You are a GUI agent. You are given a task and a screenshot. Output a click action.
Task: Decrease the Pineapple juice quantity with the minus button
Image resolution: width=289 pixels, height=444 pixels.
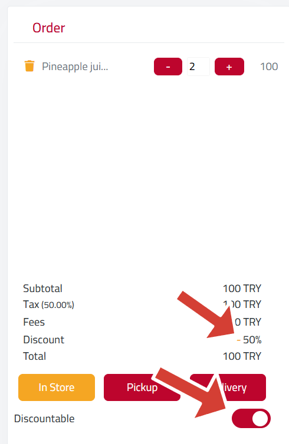click(x=168, y=67)
